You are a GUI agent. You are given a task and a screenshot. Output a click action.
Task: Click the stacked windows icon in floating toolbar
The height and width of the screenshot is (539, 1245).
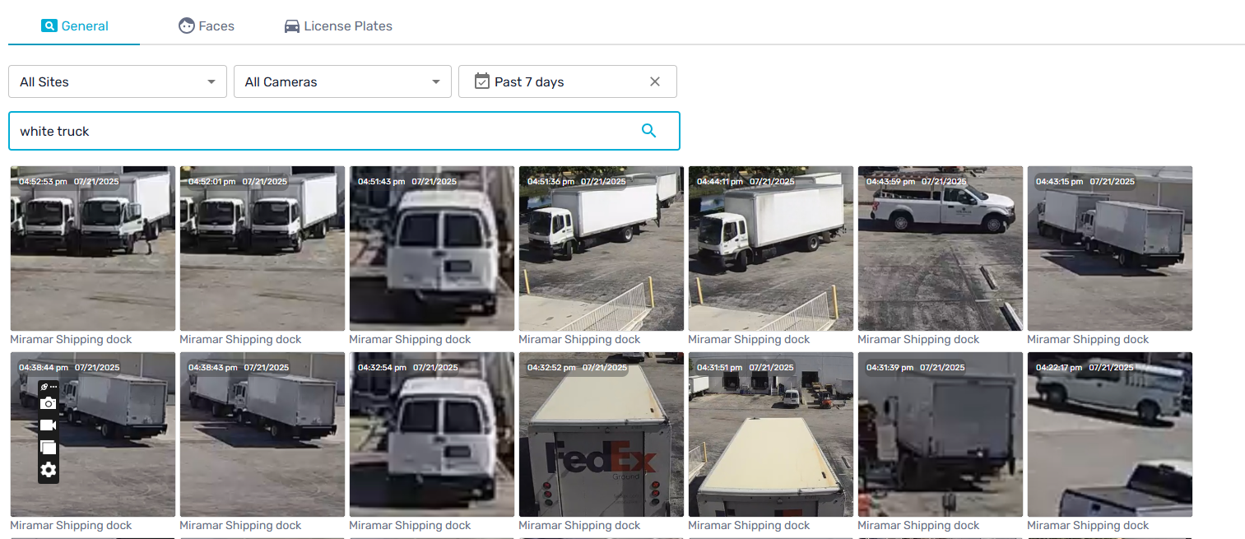coord(49,447)
